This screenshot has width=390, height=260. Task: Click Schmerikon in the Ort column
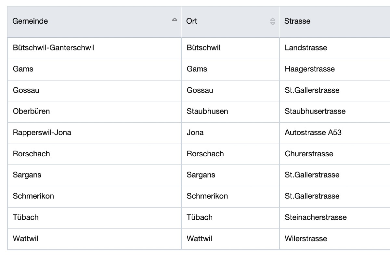(207, 196)
